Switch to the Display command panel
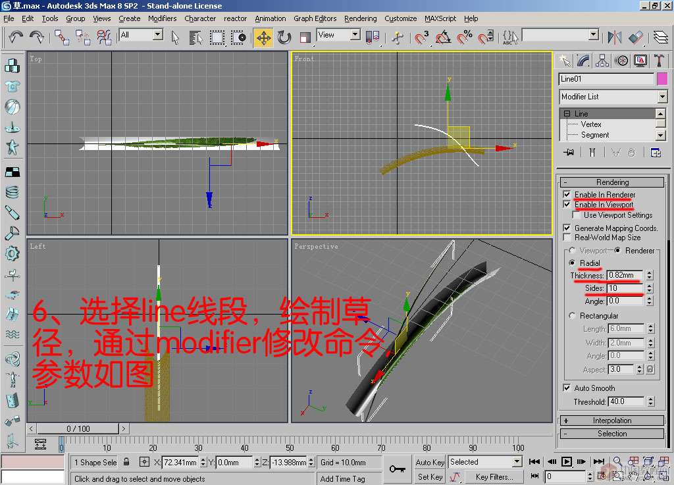674x485 pixels. pyautogui.click(x=640, y=61)
